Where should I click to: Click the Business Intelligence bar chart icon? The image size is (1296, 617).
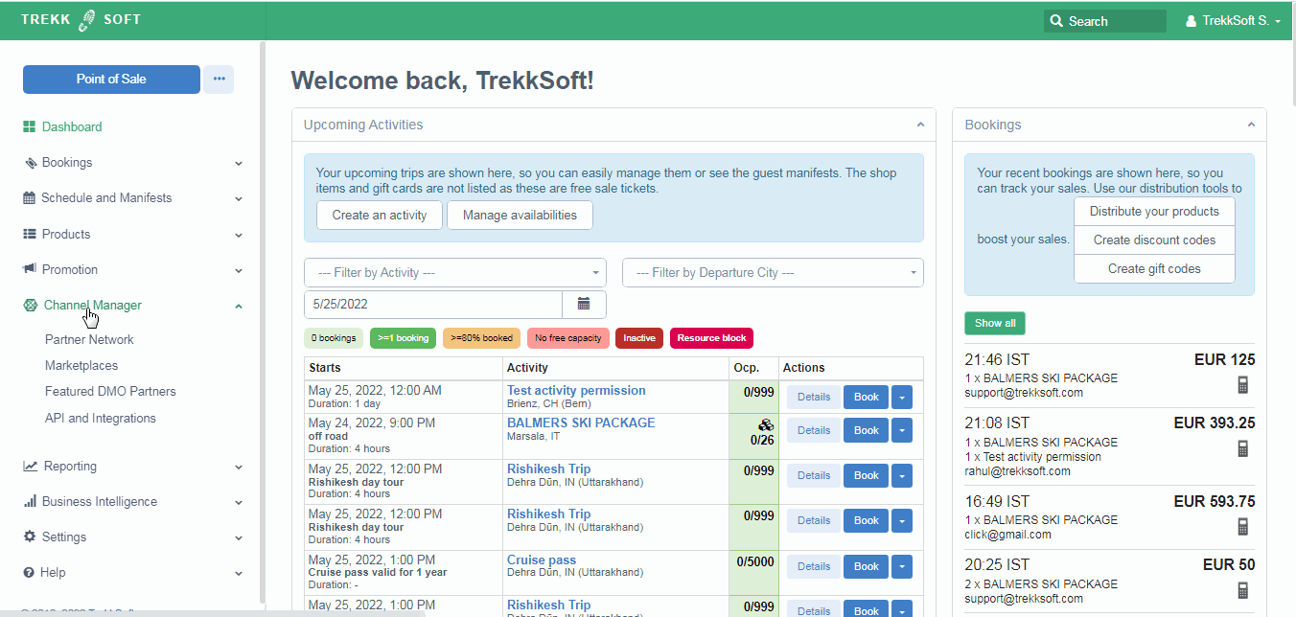click(x=30, y=501)
